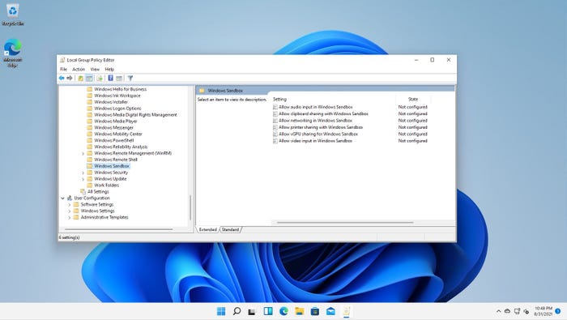Image resolution: width=567 pixels, height=320 pixels.
Task: Select the Windows Remote Shell folder
Action: coord(116,160)
